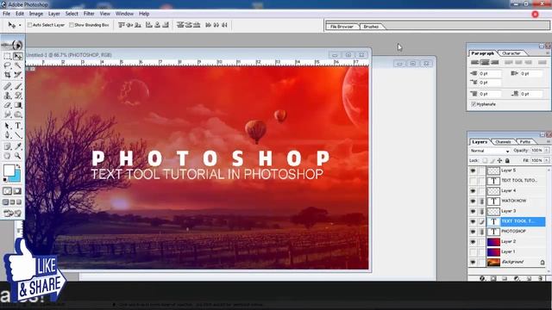Click the align top edges icon
Image resolution: width=552 pixels, height=310 pixels.
click(x=122, y=25)
